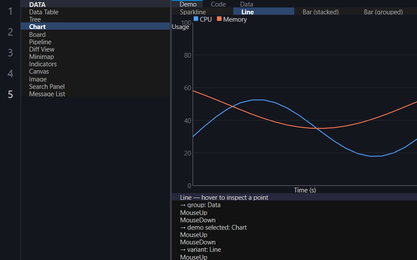Select the Chart demo in sidebar
The width and height of the screenshot is (417, 260).
point(95,27)
